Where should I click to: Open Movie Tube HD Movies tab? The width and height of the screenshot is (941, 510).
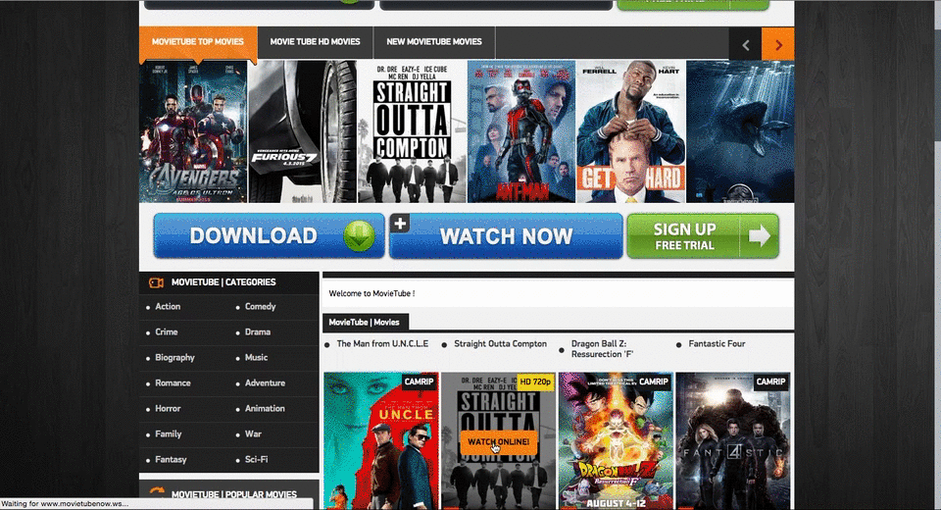tap(315, 42)
